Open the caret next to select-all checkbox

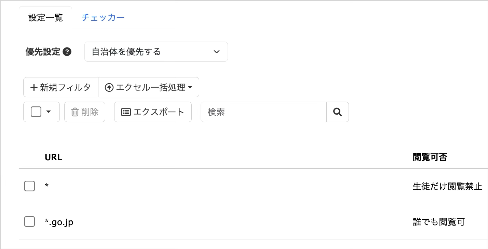point(49,112)
